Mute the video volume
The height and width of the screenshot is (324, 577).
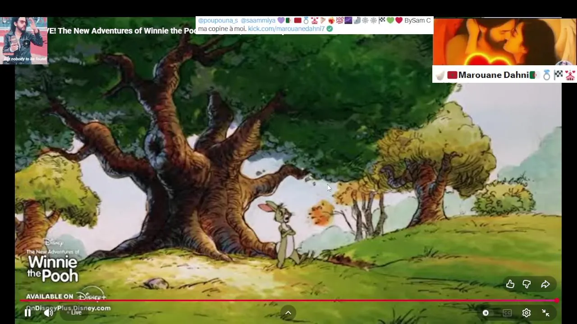(48, 313)
